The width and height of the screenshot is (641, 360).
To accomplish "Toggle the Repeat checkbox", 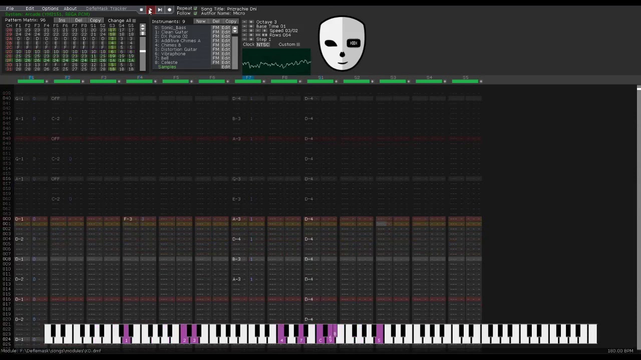I will click(x=195, y=8).
